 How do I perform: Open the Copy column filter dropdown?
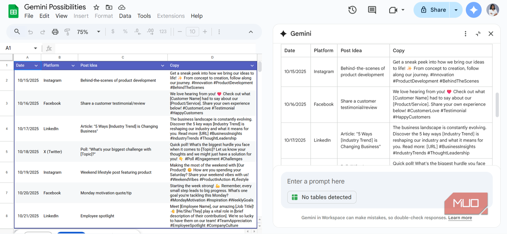252,65
